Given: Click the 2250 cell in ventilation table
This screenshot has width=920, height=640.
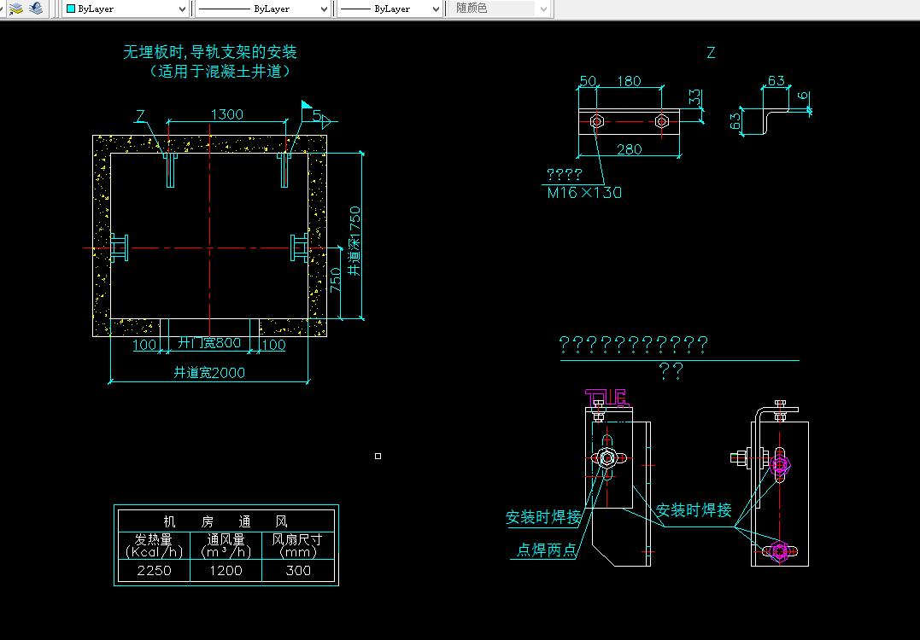Looking at the screenshot, I should (x=155, y=570).
